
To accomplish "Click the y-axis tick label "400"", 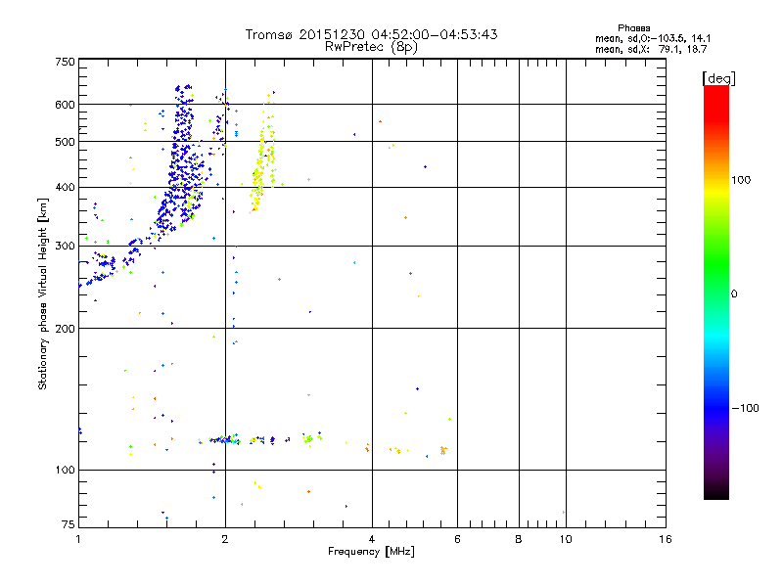I will [65, 187].
